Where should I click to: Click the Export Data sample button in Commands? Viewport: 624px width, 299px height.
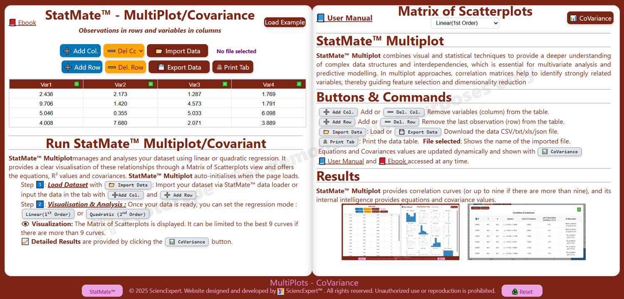pos(418,132)
